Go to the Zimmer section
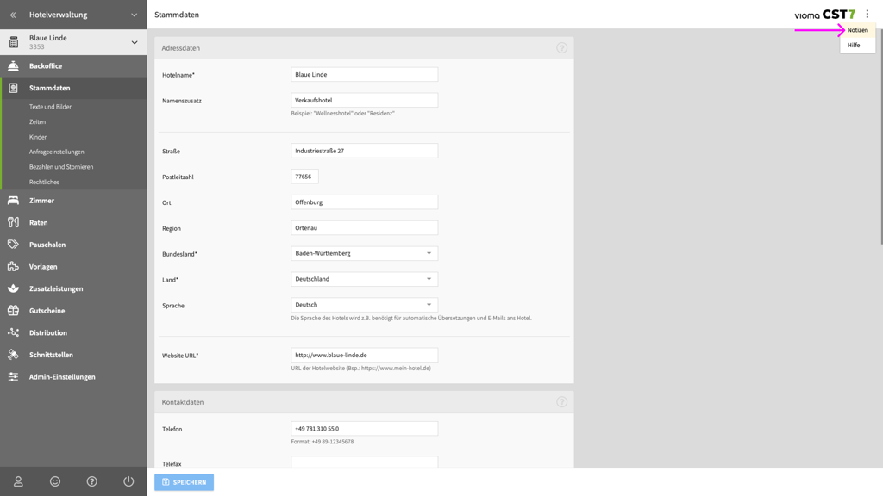 click(41, 201)
